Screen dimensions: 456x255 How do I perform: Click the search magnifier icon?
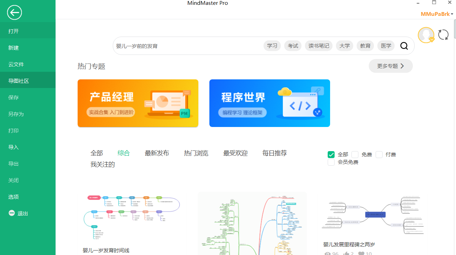[404, 46]
